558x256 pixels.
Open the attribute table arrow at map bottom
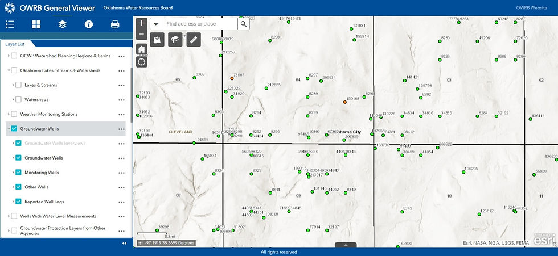tap(346, 245)
